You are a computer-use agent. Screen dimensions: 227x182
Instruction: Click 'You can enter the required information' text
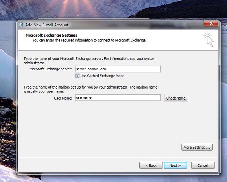(x=90, y=40)
